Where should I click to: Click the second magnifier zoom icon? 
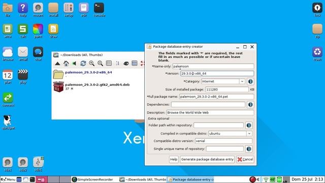101,63
